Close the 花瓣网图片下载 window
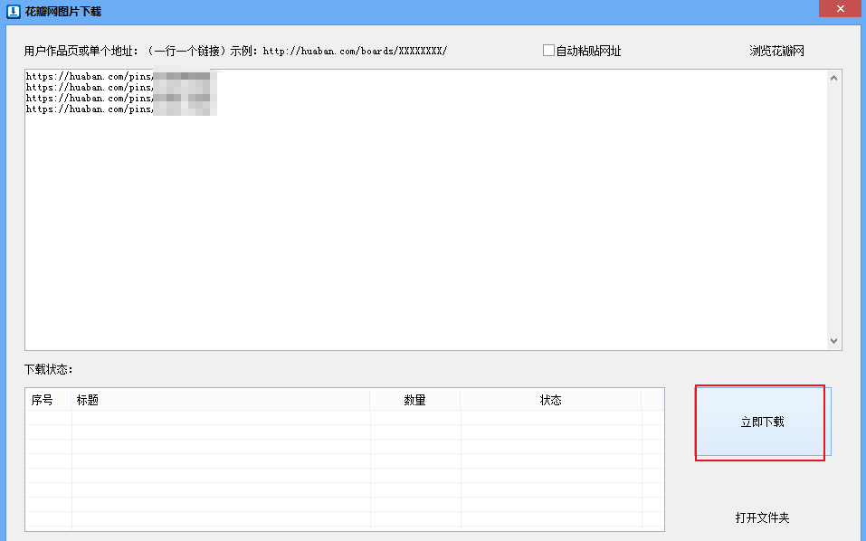The height and width of the screenshot is (541, 866). click(x=839, y=9)
